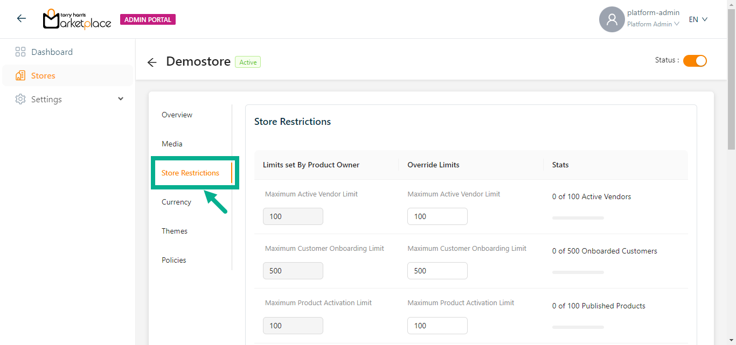This screenshot has height=345, width=736.
Task: Toggle the store Status switch off
Action: click(x=695, y=61)
